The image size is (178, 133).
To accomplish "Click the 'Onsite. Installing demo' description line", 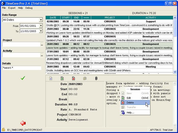I will pyautogui.click(x=109, y=70).
